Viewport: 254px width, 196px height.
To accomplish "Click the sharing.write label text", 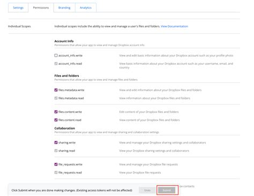I will 67,142.
